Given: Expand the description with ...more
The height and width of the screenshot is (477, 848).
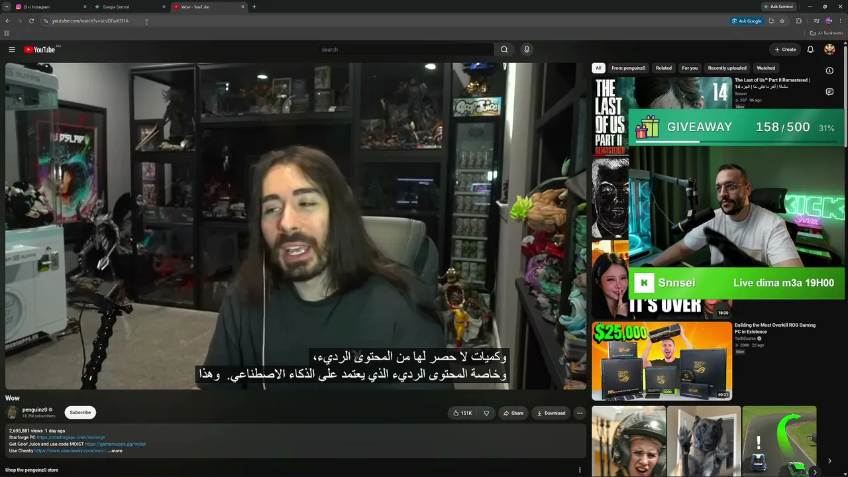Looking at the screenshot, I should (x=115, y=451).
